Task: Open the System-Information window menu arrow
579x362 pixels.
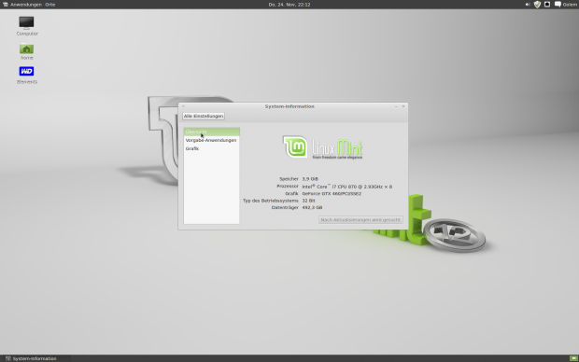Action: (x=183, y=106)
